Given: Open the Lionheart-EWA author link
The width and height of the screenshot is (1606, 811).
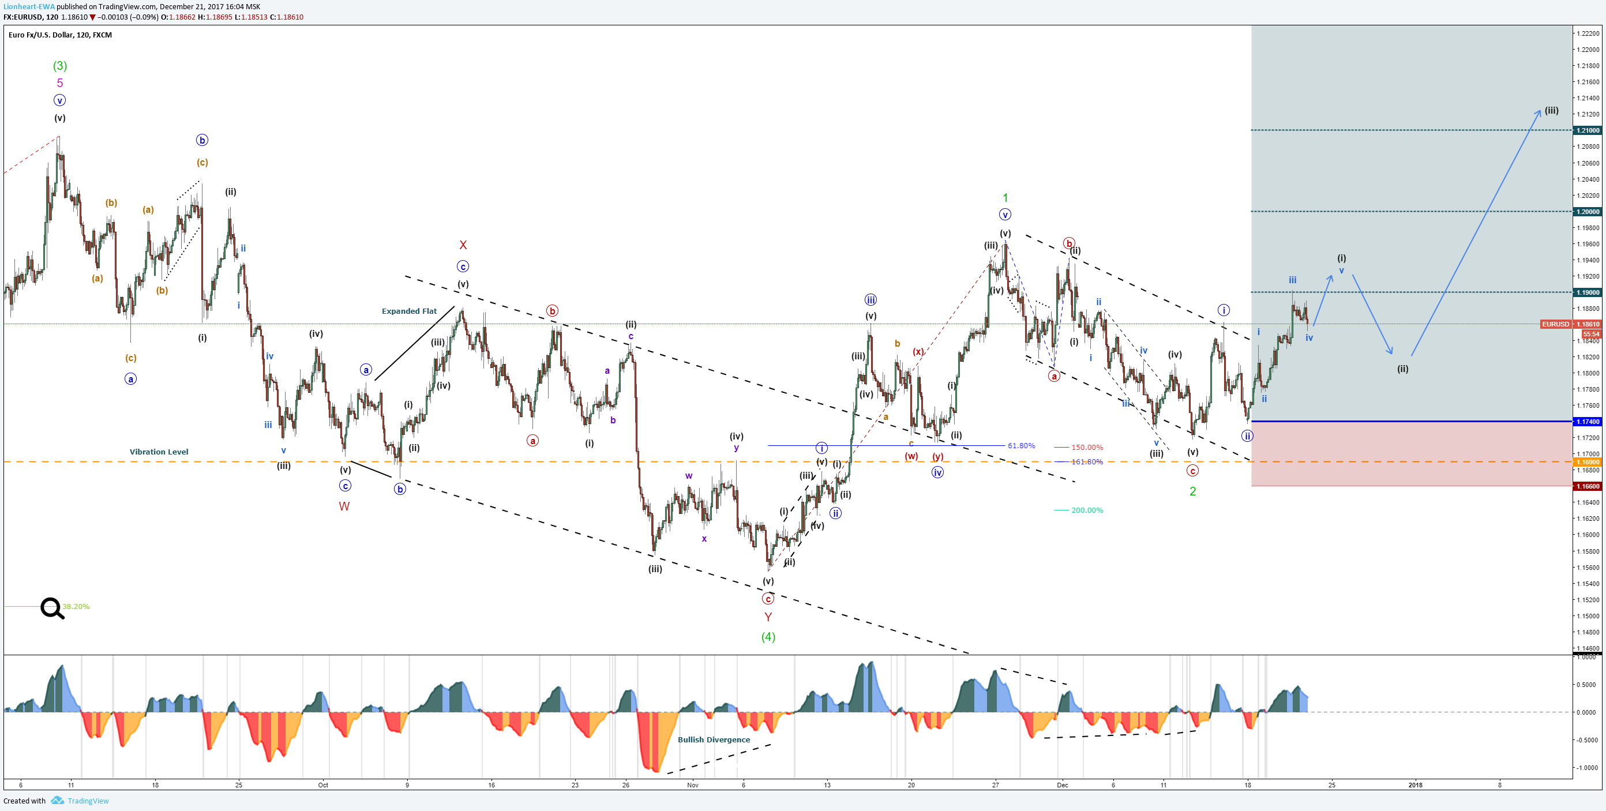Looking at the screenshot, I should click(29, 7).
